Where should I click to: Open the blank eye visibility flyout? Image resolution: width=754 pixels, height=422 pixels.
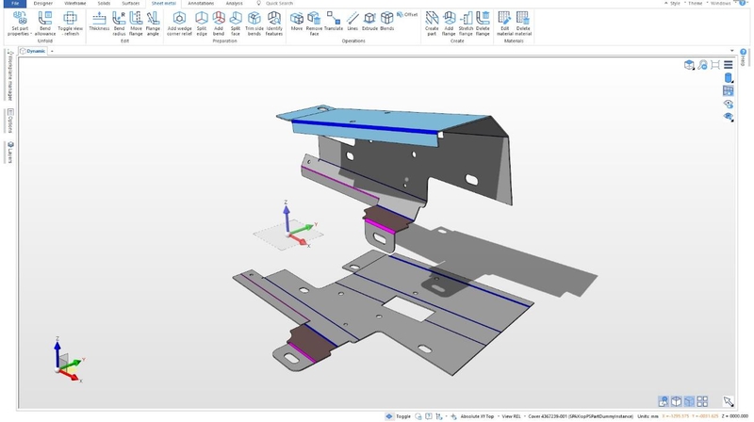click(728, 117)
